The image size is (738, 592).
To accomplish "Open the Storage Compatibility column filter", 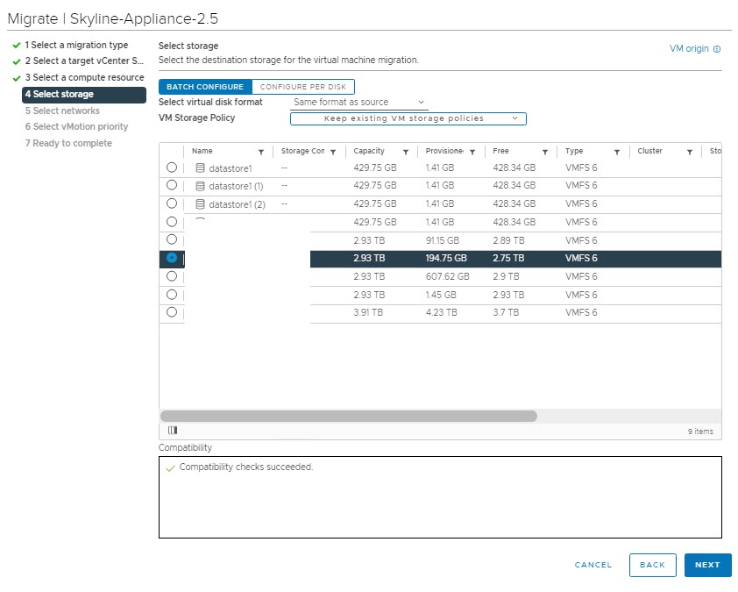I will [x=333, y=152].
